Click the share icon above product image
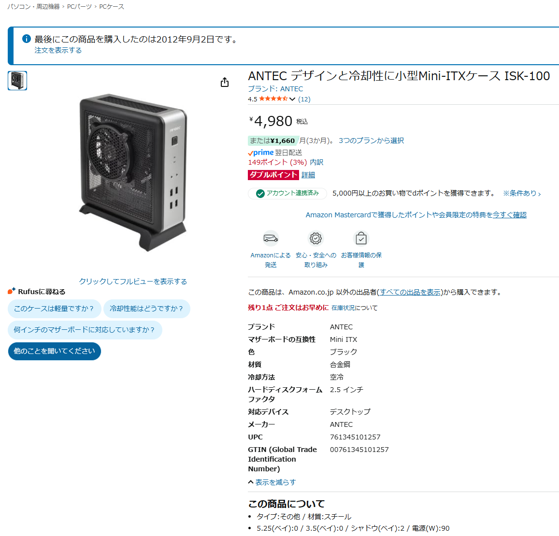 [x=225, y=82]
